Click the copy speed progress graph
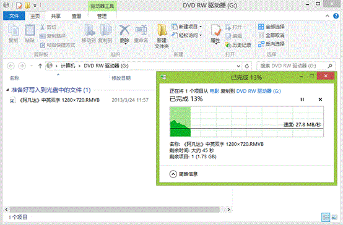 point(246,121)
